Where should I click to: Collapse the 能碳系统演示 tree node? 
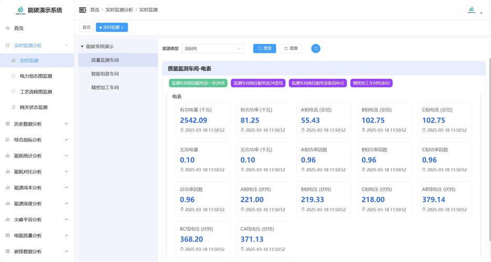[x=82, y=47]
